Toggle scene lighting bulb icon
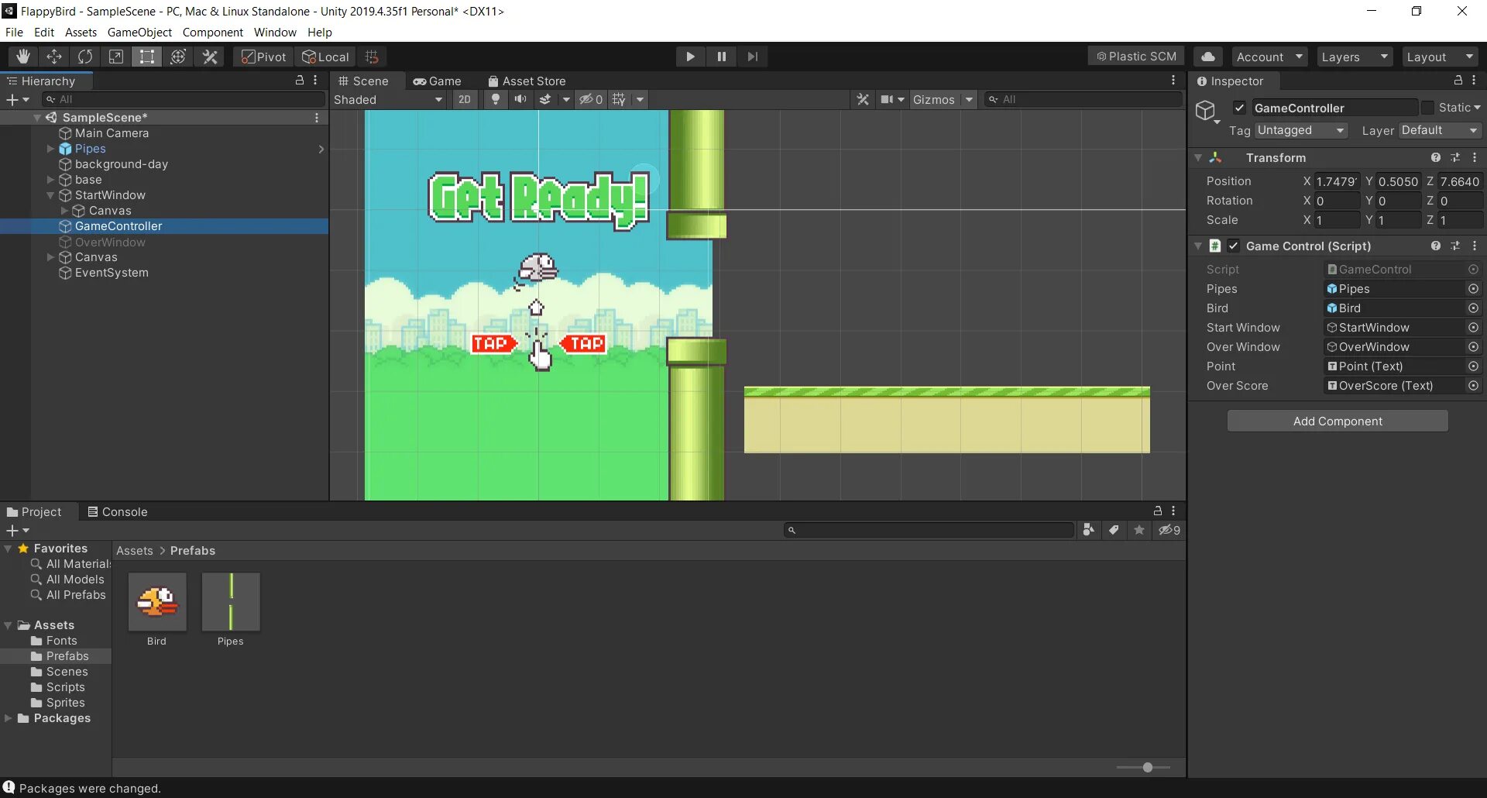1487x798 pixels. tap(496, 99)
